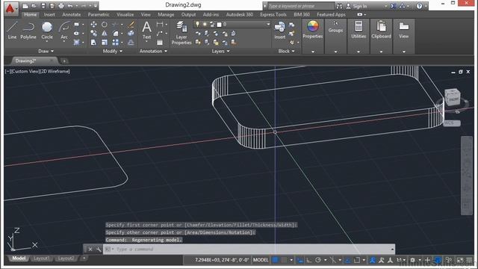This screenshot has width=478, height=269.
Task: Switch to the Express Tools tab
Action: coord(273,14)
